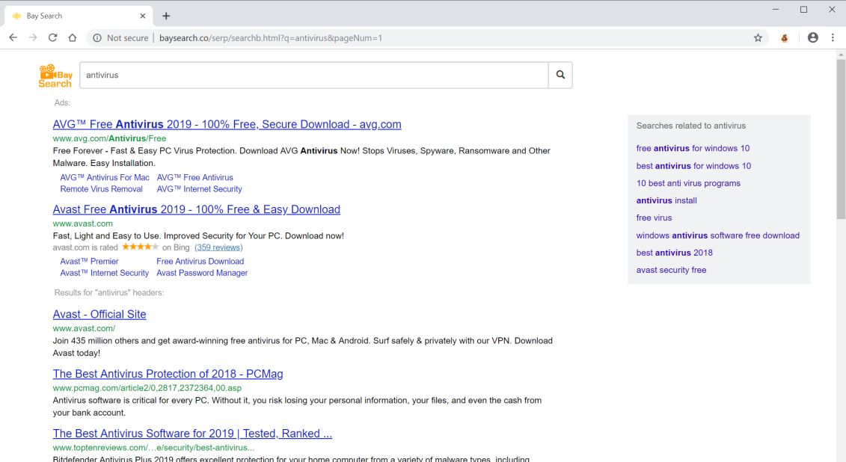Open AVG Free Antivirus sitelink
This screenshot has height=462, width=846.
click(194, 177)
